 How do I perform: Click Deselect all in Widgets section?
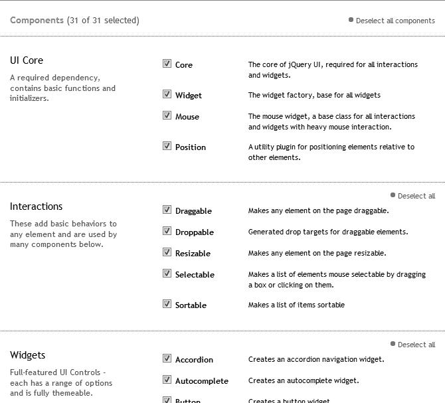pos(416,345)
